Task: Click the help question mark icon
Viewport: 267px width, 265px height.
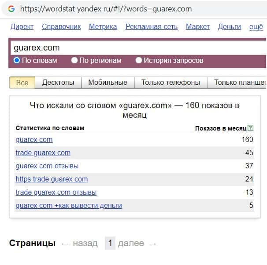Action: [x=251, y=128]
